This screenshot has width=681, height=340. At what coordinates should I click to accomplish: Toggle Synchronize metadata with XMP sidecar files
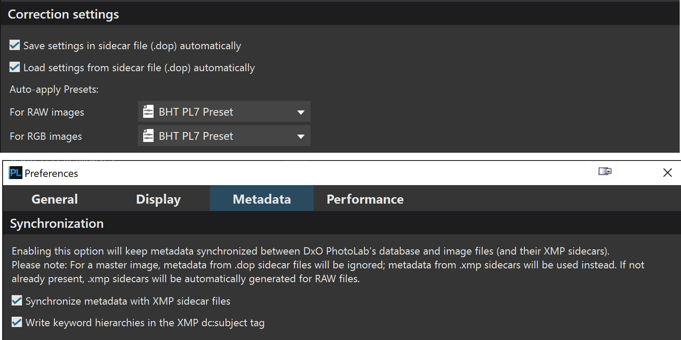[x=17, y=301]
